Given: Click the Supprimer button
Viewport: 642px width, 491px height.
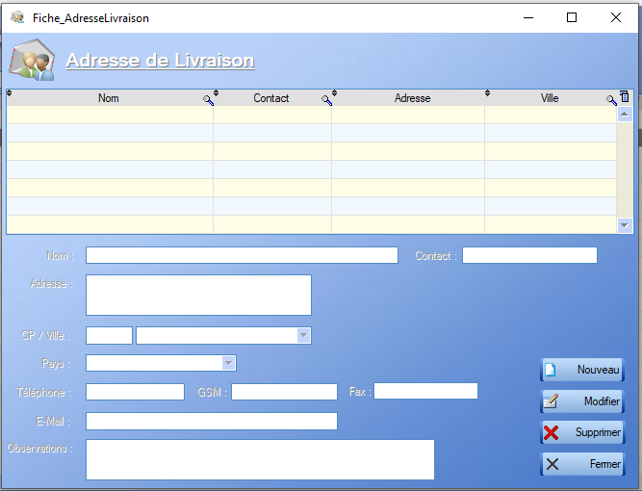Looking at the screenshot, I should click(582, 432).
